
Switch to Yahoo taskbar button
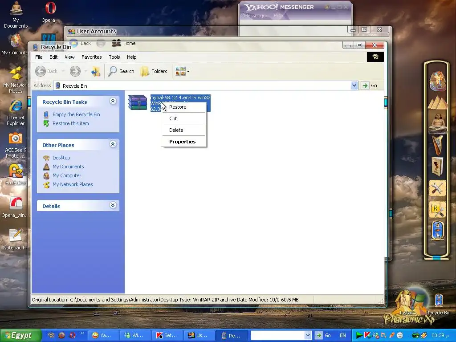102,335
